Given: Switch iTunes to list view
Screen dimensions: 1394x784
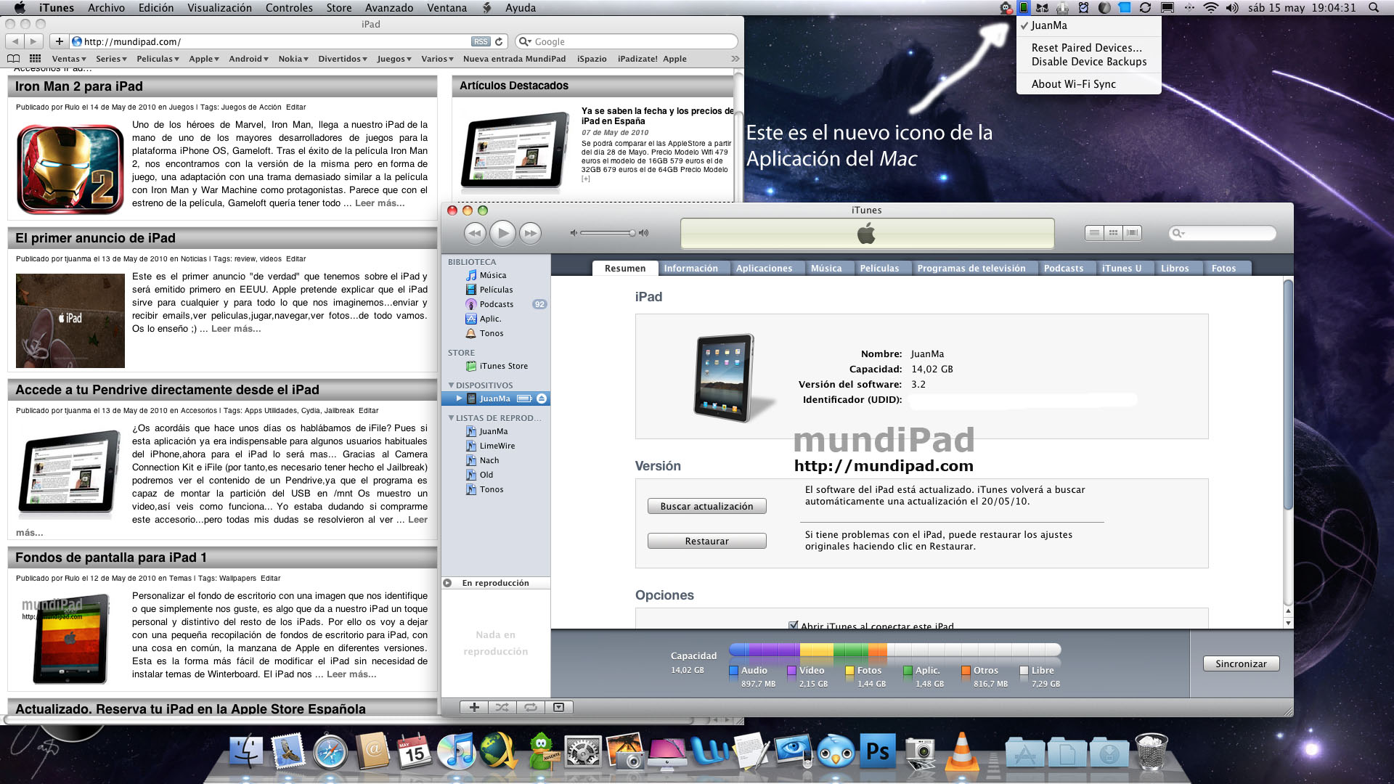Looking at the screenshot, I should click(x=1094, y=233).
